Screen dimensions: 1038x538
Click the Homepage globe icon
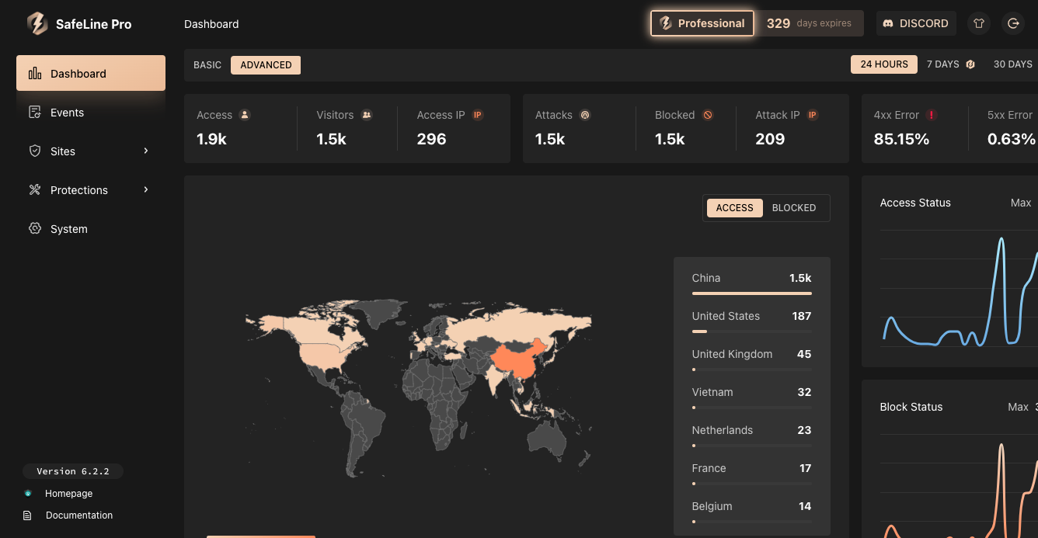[x=28, y=493]
